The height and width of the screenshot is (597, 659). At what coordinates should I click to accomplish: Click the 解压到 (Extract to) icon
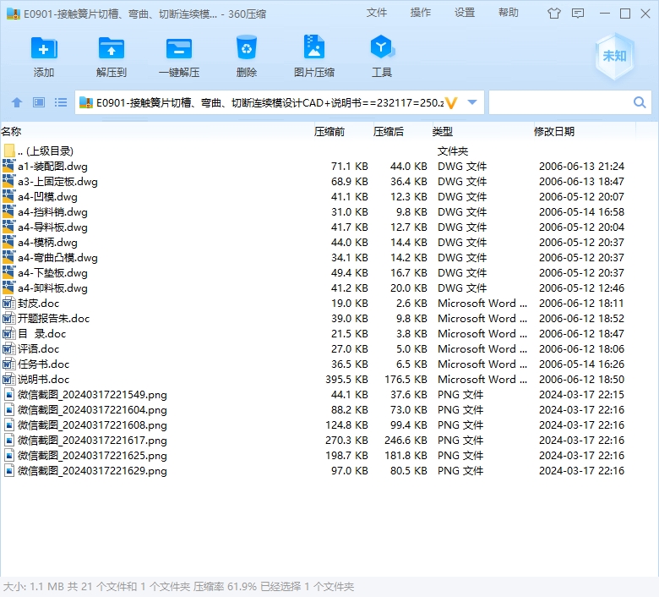pyautogui.click(x=112, y=48)
